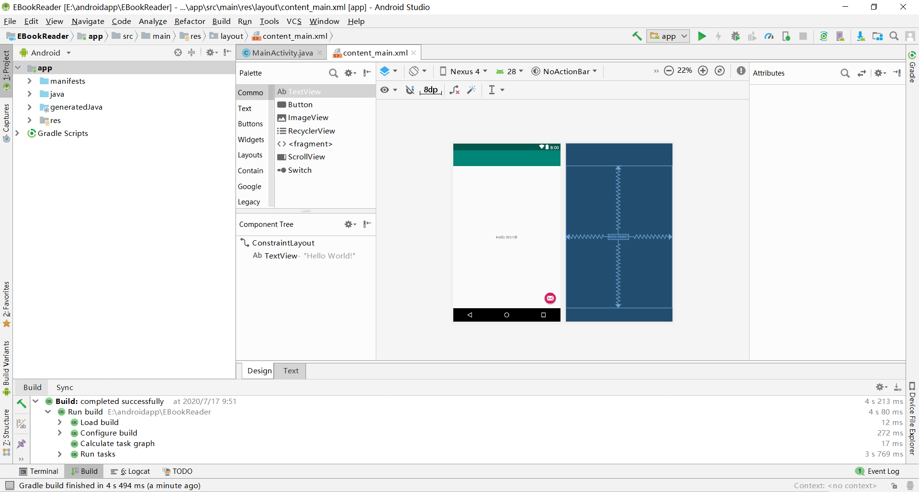Select Button in palette list
This screenshot has height=492, width=919.
pos(325,104)
